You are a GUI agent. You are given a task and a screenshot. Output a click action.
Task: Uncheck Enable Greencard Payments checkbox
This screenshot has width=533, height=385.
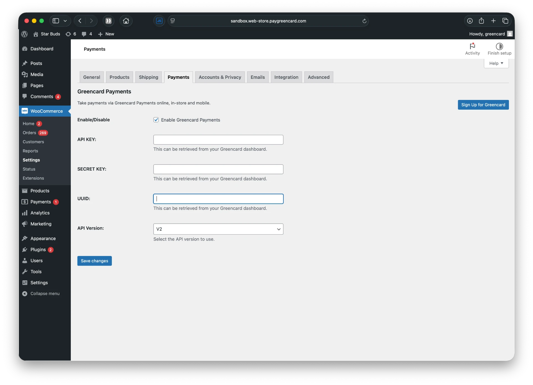click(156, 120)
